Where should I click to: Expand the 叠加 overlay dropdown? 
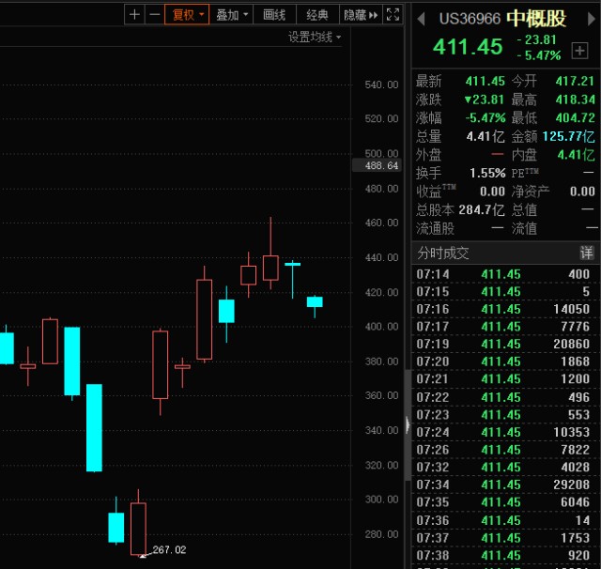[x=231, y=14]
